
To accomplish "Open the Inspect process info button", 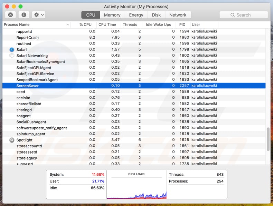I will (24, 15).
